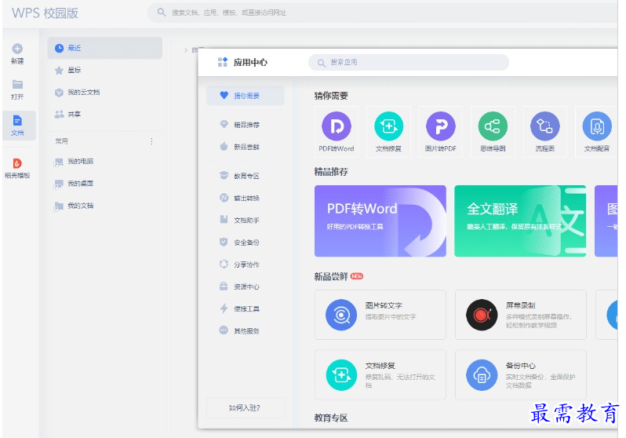Open the 图片转文字 card

(380, 315)
